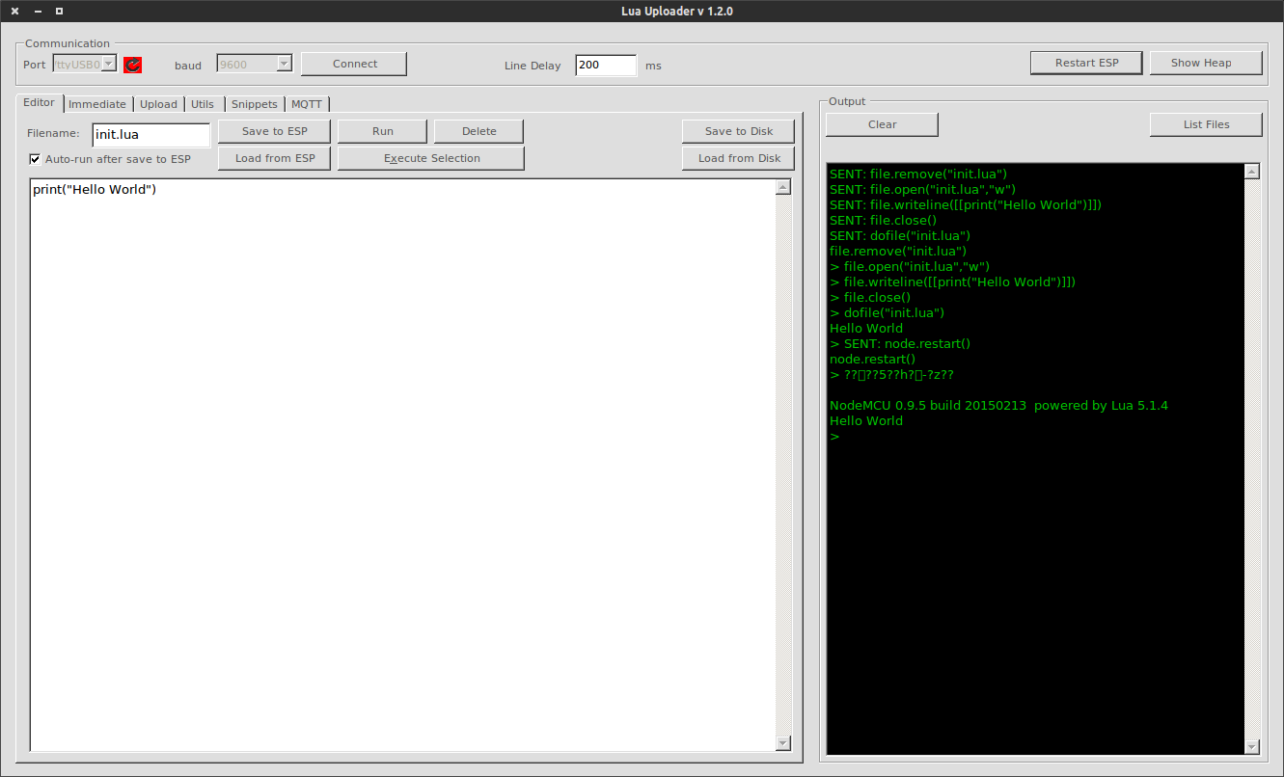Click the Load from ESP button

coord(275,158)
